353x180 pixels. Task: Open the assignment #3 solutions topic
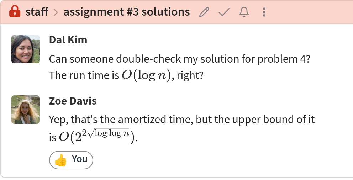127,12
